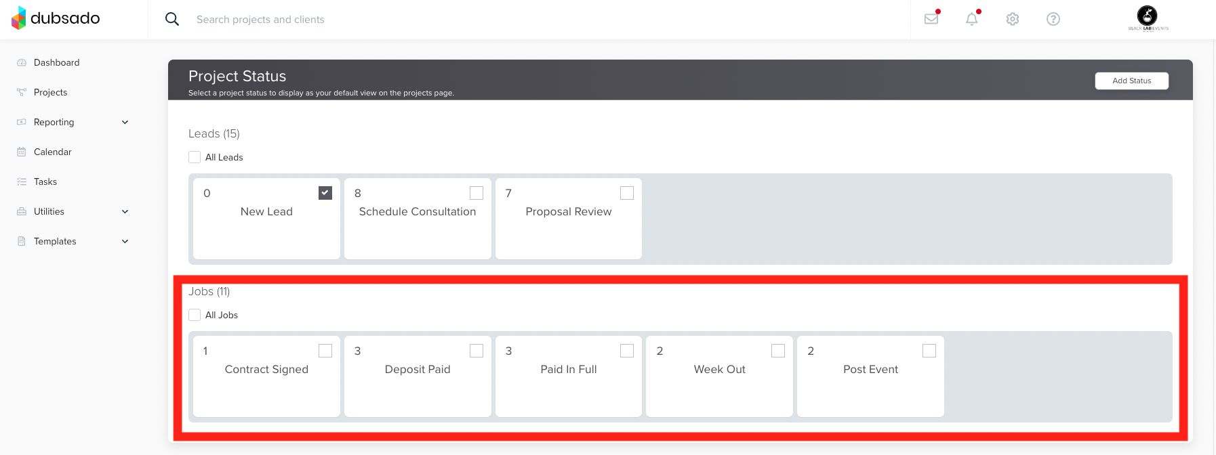
Task: Open Reporting in the sidebar
Action: [54, 122]
